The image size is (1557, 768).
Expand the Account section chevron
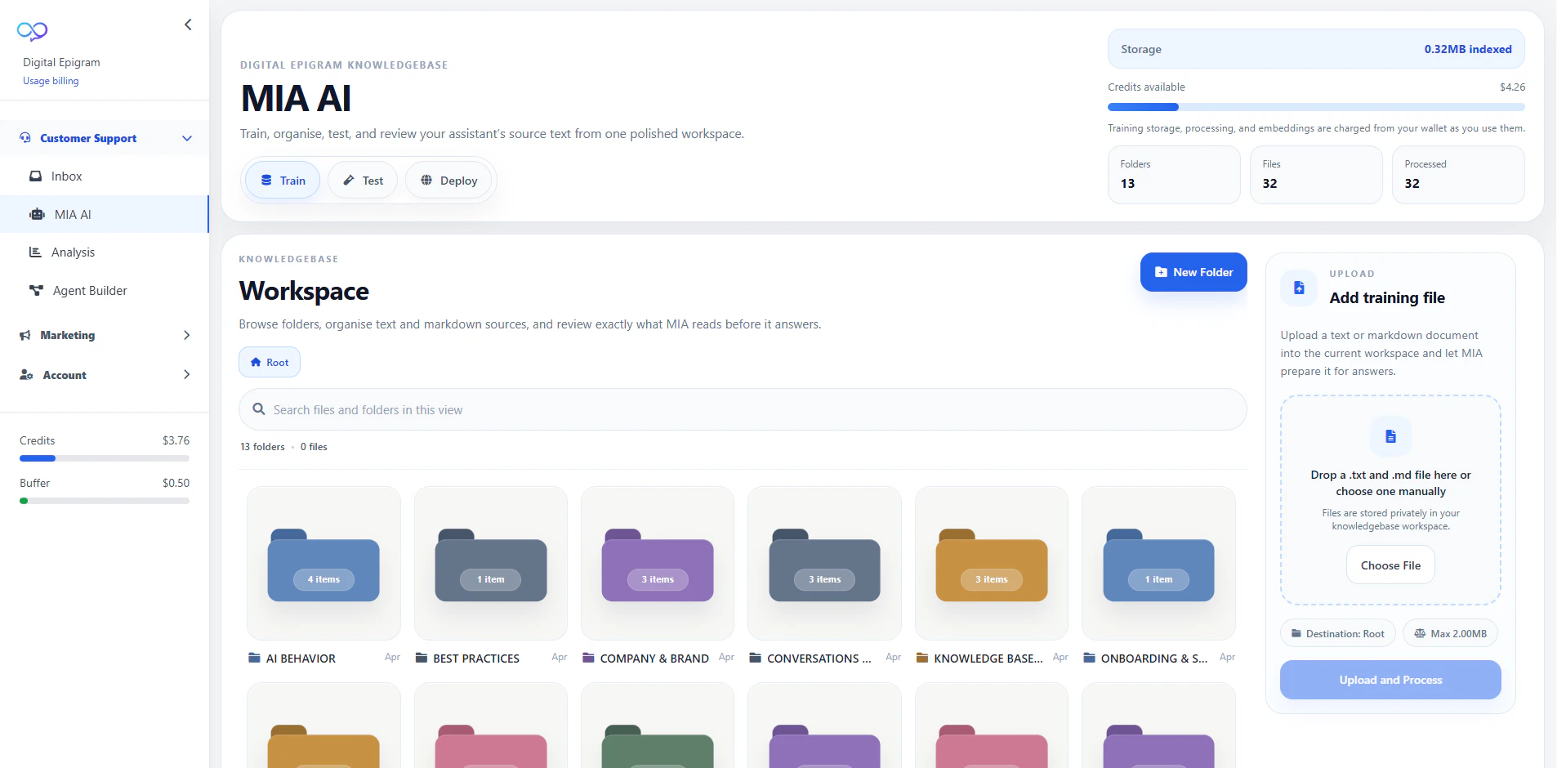tap(187, 374)
